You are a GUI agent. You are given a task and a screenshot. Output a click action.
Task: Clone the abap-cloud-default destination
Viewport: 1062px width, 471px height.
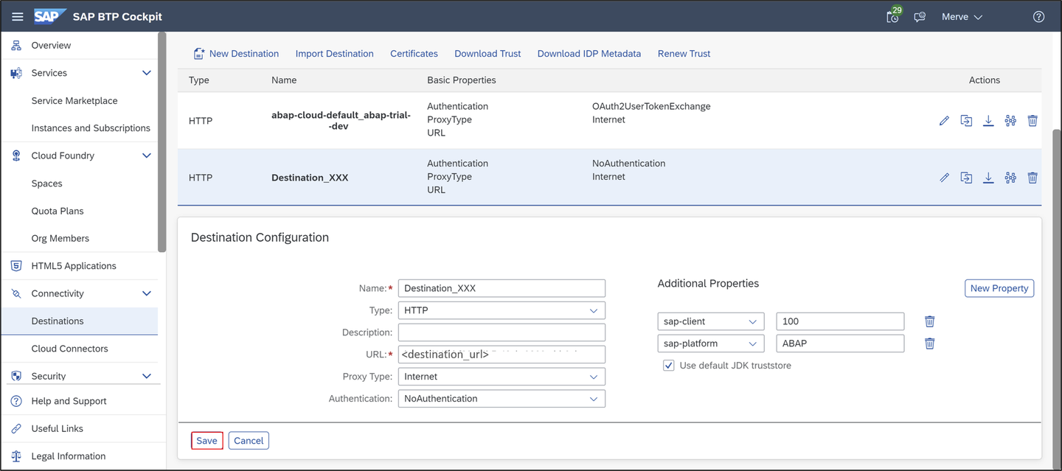tap(966, 121)
